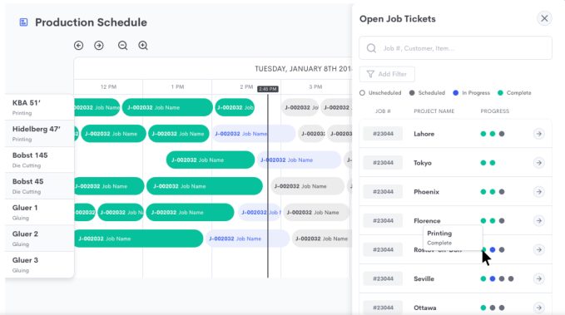
Task: Click the Production Schedule page icon
Action: coord(23,22)
